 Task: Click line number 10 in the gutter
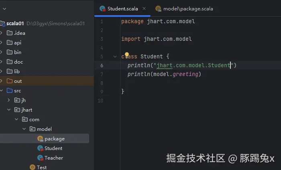coord(100,100)
